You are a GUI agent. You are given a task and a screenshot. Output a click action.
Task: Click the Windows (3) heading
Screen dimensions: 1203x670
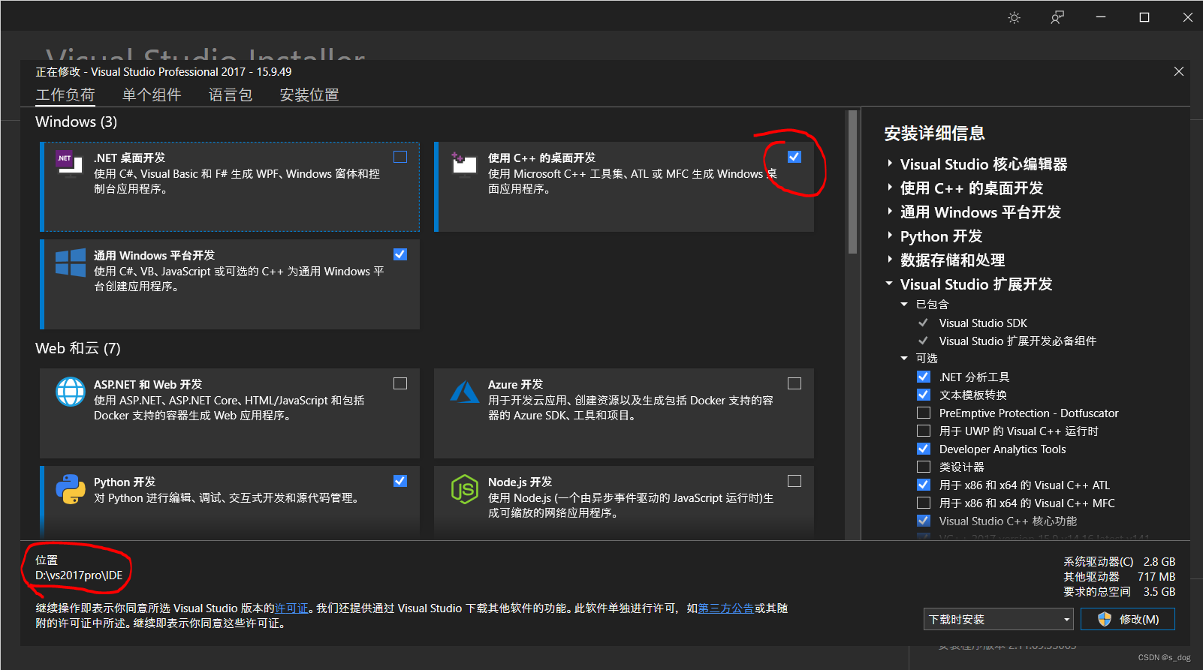tap(77, 122)
